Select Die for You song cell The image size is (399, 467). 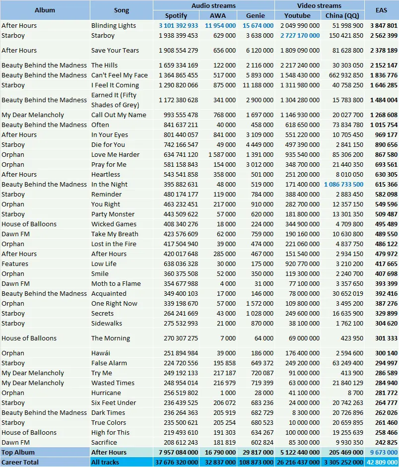[122, 145]
